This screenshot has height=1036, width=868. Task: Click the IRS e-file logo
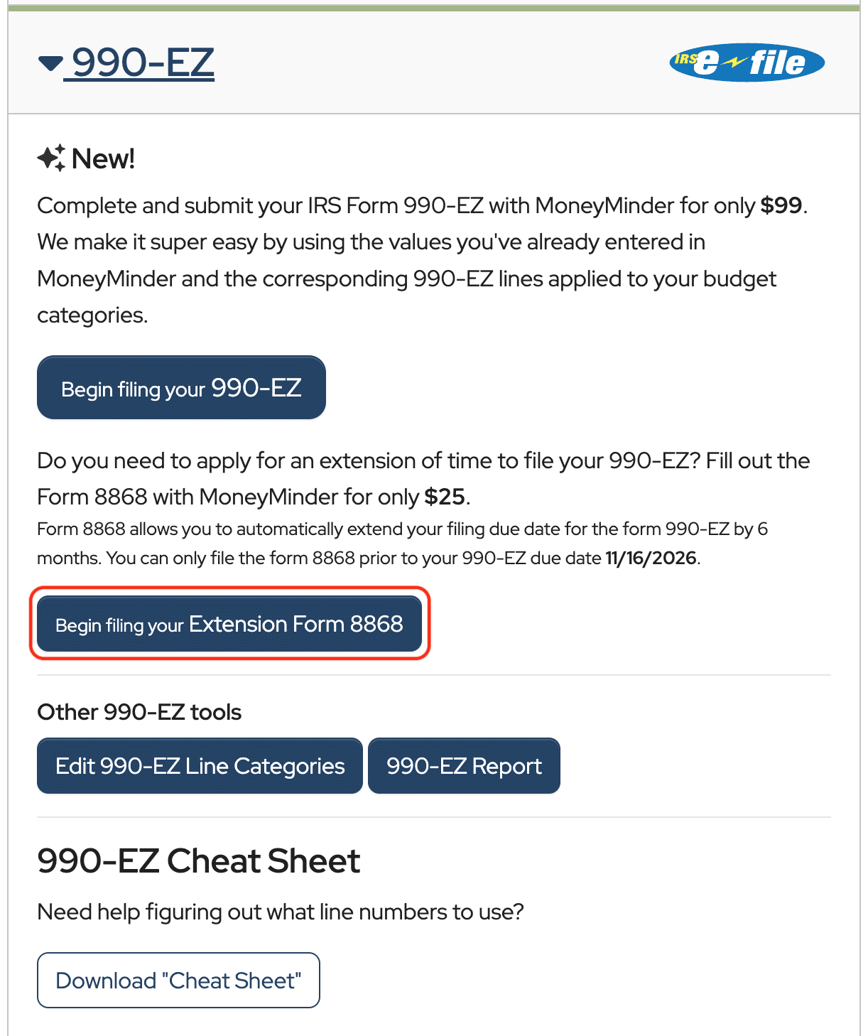[x=747, y=63]
